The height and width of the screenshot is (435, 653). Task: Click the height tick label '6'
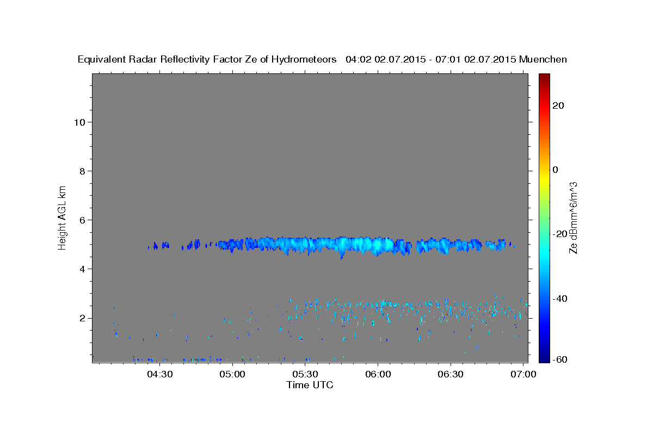coord(82,220)
